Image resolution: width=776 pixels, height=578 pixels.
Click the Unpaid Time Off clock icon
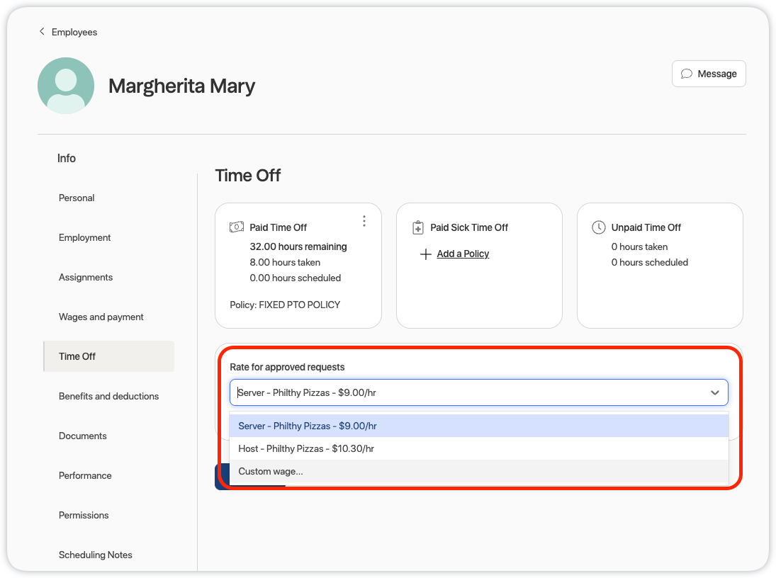click(x=599, y=227)
